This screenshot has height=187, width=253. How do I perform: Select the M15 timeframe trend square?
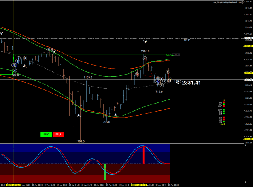pos(224,106)
